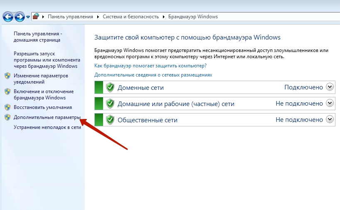The width and height of the screenshot is (340, 210).
Task: Click Не подключено status of Домашние сети
Action: coord(299,104)
